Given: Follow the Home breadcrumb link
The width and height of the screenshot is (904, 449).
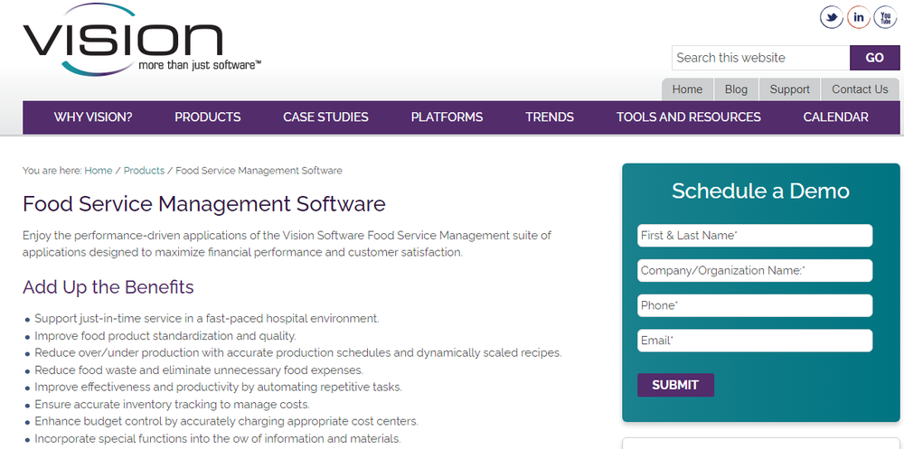Looking at the screenshot, I should pyautogui.click(x=99, y=171).
